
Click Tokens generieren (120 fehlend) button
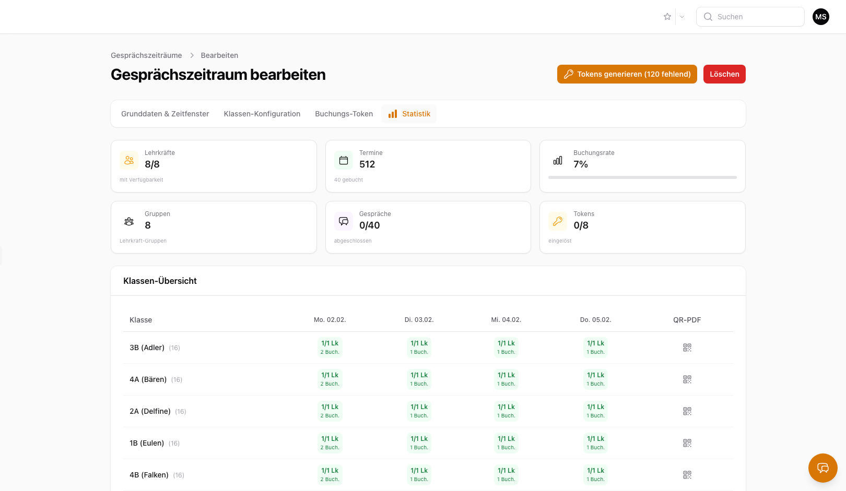[627, 74]
